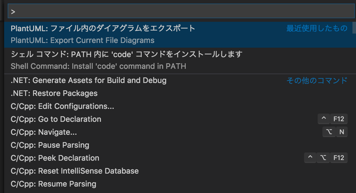Image resolution: width=356 pixels, height=193 pixels.
Task: Select C/Cpp: Reset IntelliSense Database
Action: pos(178,171)
